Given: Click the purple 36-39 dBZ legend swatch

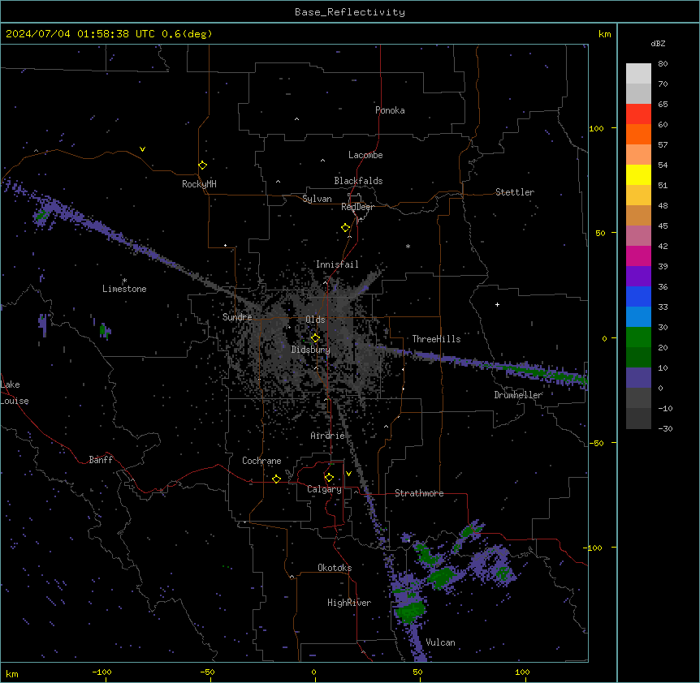Looking at the screenshot, I should [638, 277].
